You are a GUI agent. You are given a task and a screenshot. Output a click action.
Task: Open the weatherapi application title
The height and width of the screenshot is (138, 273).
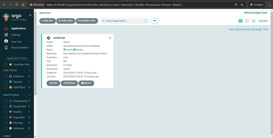click(59, 38)
